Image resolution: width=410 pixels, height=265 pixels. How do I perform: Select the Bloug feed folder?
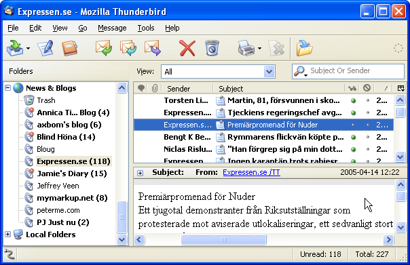click(45, 149)
